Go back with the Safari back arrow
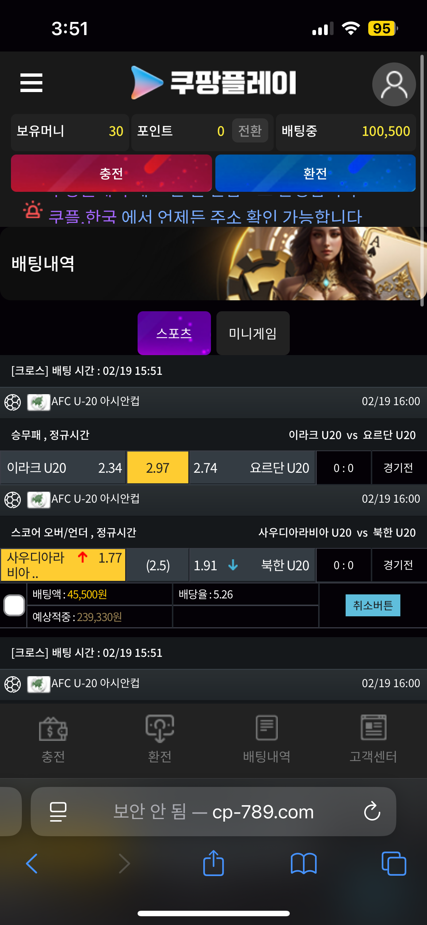 [32, 864]
